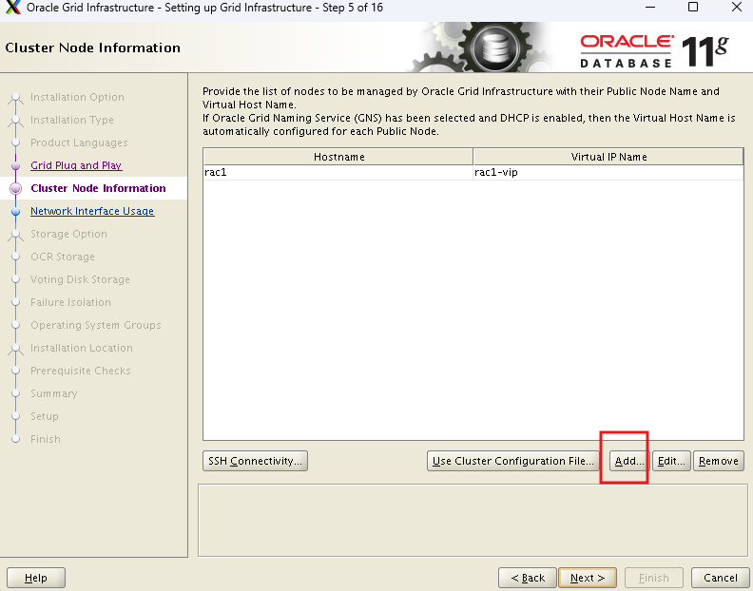
Task: Jump to Network Interface Usage step
Action: click(x=92, y=211)
